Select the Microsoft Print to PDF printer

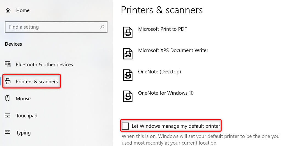[x=162, y=29]
